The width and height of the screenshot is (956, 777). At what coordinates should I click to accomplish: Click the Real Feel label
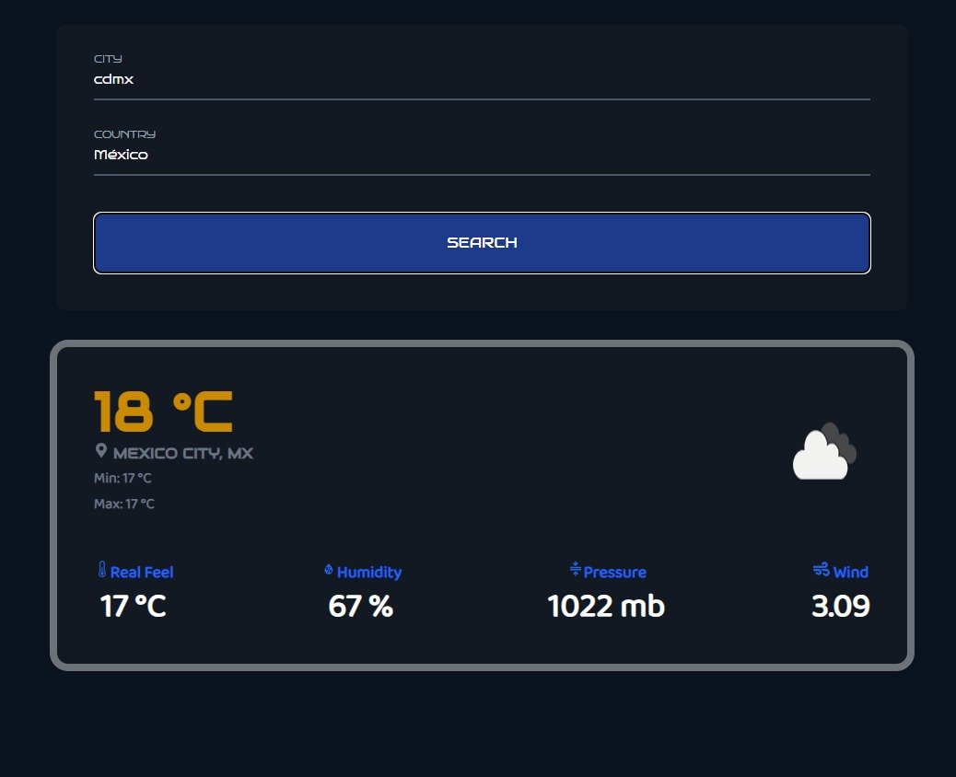(142, 573)
